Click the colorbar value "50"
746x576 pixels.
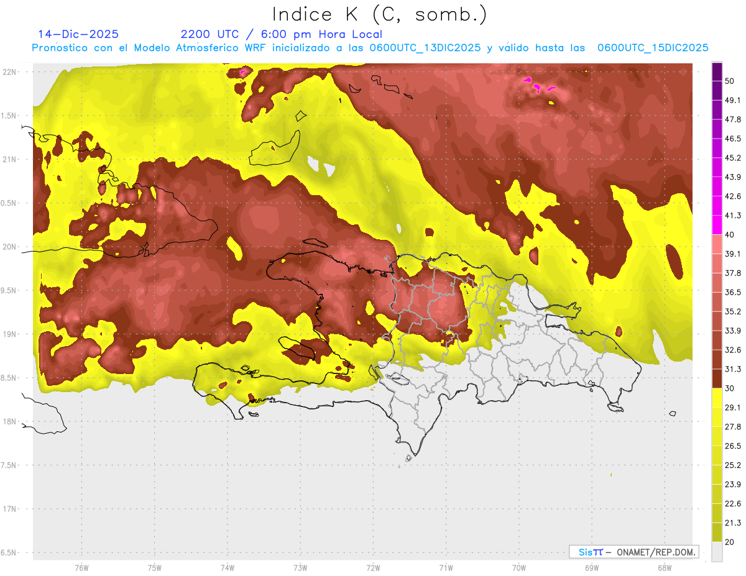pyautogui.click(x=730, y=81)
